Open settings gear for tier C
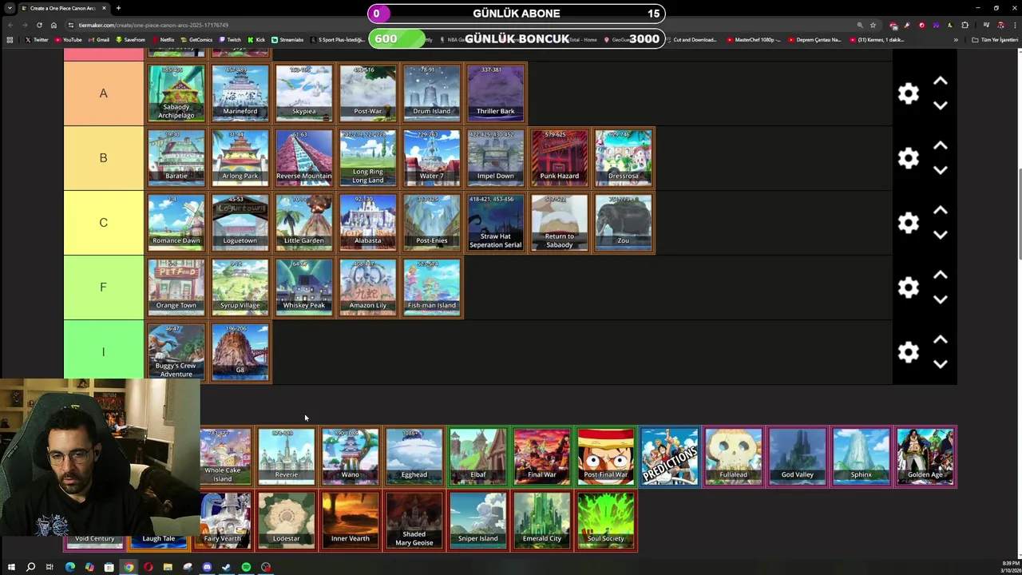Screen dimensions: 1022x575 (908, 223)
